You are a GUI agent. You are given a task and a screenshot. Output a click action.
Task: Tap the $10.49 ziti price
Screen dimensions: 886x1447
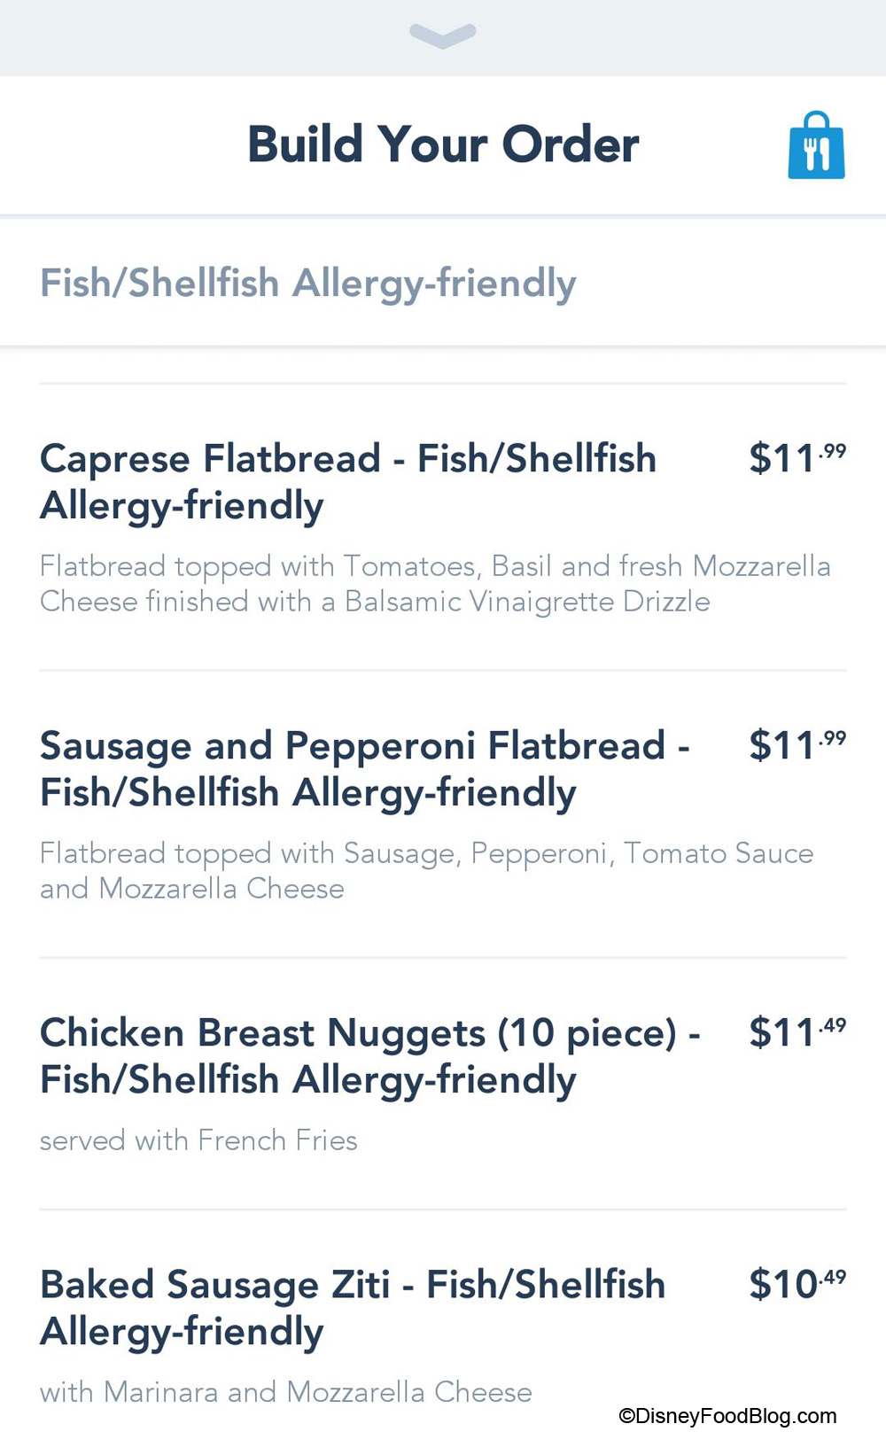[x=797, y=1284]
